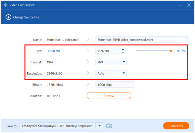Click the source name 'More than ... video.mp4'
This screenshot has height=133, width=195.
coord(63,40)
